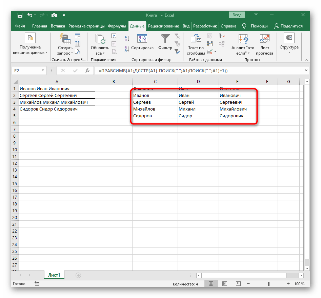The image size is (321, 298).
Task: Click Поделиться share button
Action: 288,26
